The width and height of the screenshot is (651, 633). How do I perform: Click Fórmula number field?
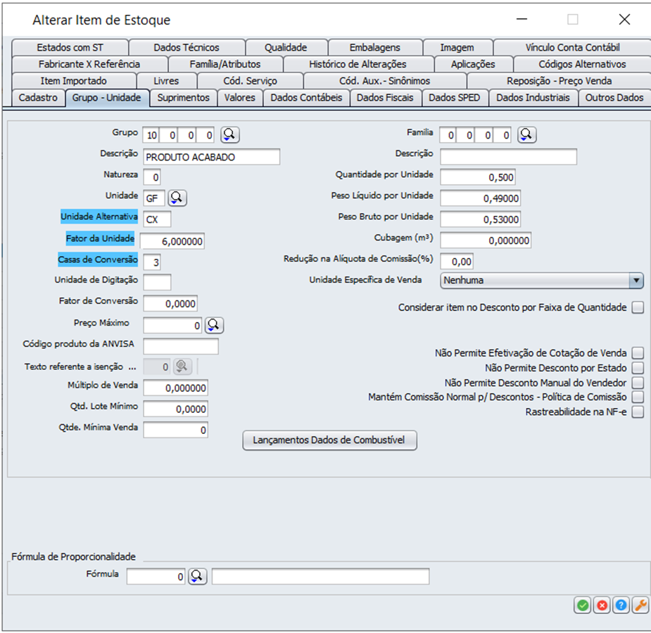[x=156, y=577]
